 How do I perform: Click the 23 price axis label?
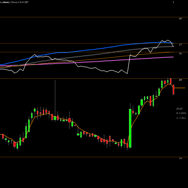(180, 80)
